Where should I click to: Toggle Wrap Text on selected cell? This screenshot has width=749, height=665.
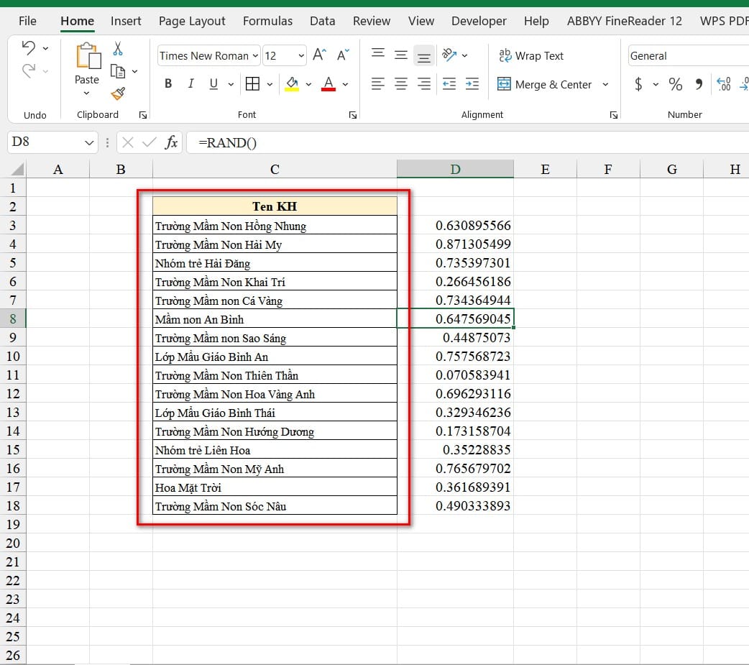point(531,55)
